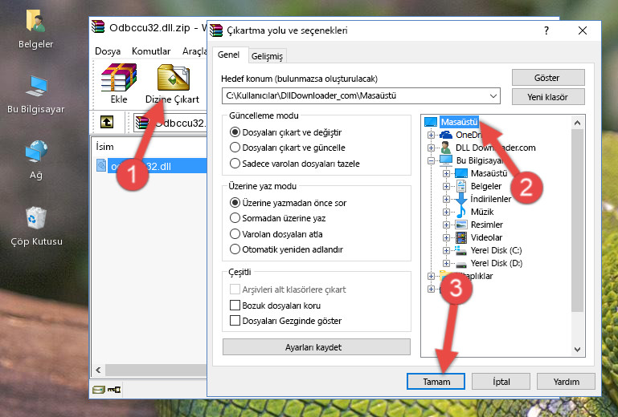Select Sadece varolan dosyaları tazele option
The image size is (618, 417).
235,164
